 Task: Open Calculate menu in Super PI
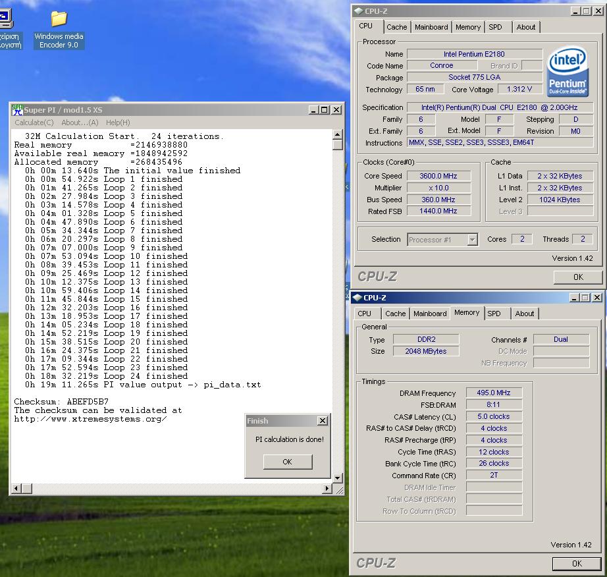(34, 123)
